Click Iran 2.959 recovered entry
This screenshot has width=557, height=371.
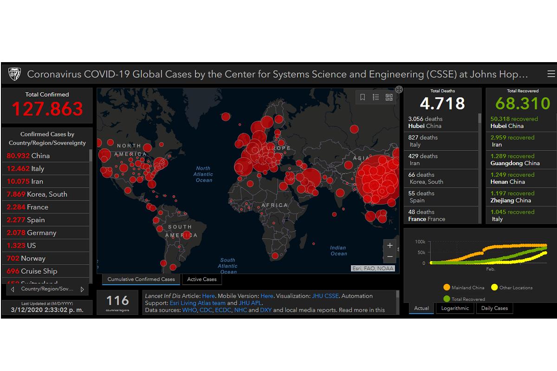(521, 141)
